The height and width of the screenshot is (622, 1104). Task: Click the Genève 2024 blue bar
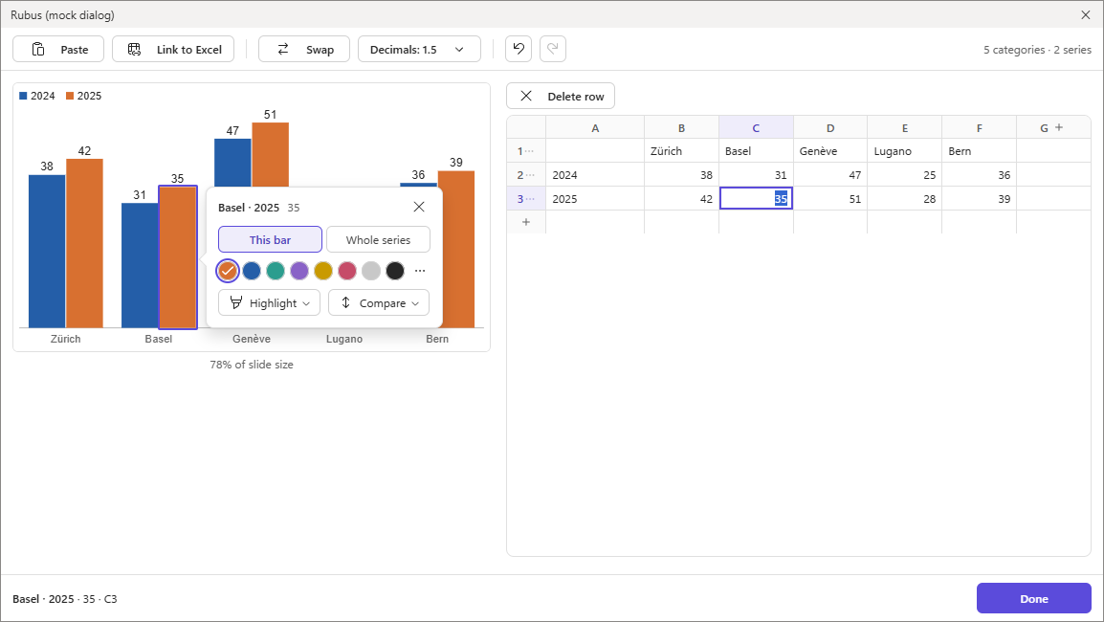pyautogui.click(x=232, y=163)
